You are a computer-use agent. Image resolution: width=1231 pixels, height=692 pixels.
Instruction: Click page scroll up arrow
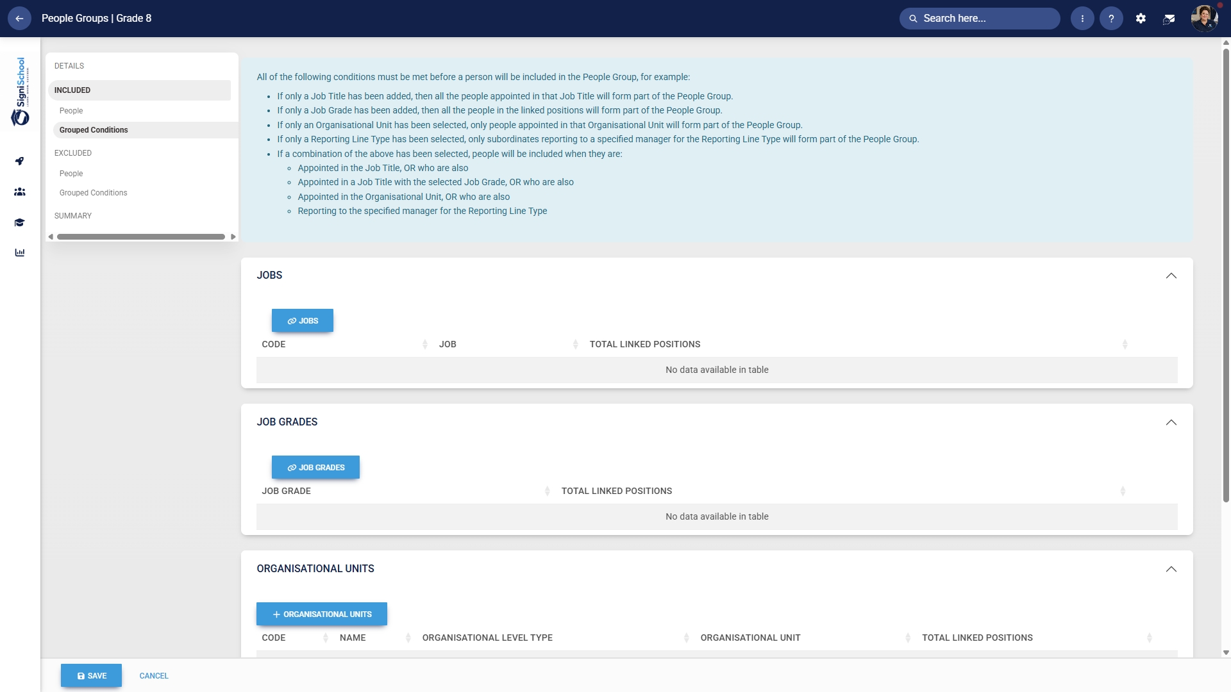point(1226,43)
